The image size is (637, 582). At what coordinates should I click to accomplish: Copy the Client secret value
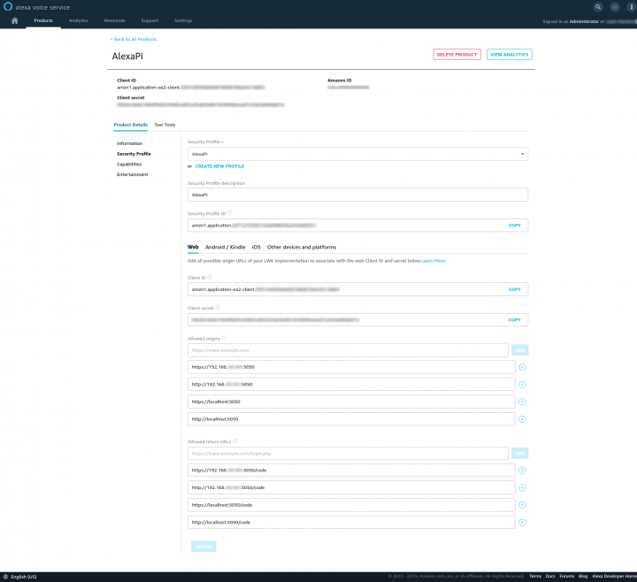pyautogui.click(x=514, y=319)
